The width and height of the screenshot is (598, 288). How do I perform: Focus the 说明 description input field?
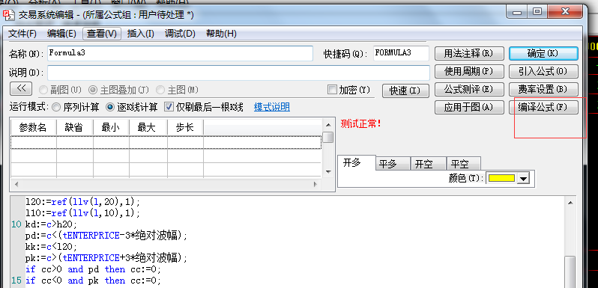(239, 73)
